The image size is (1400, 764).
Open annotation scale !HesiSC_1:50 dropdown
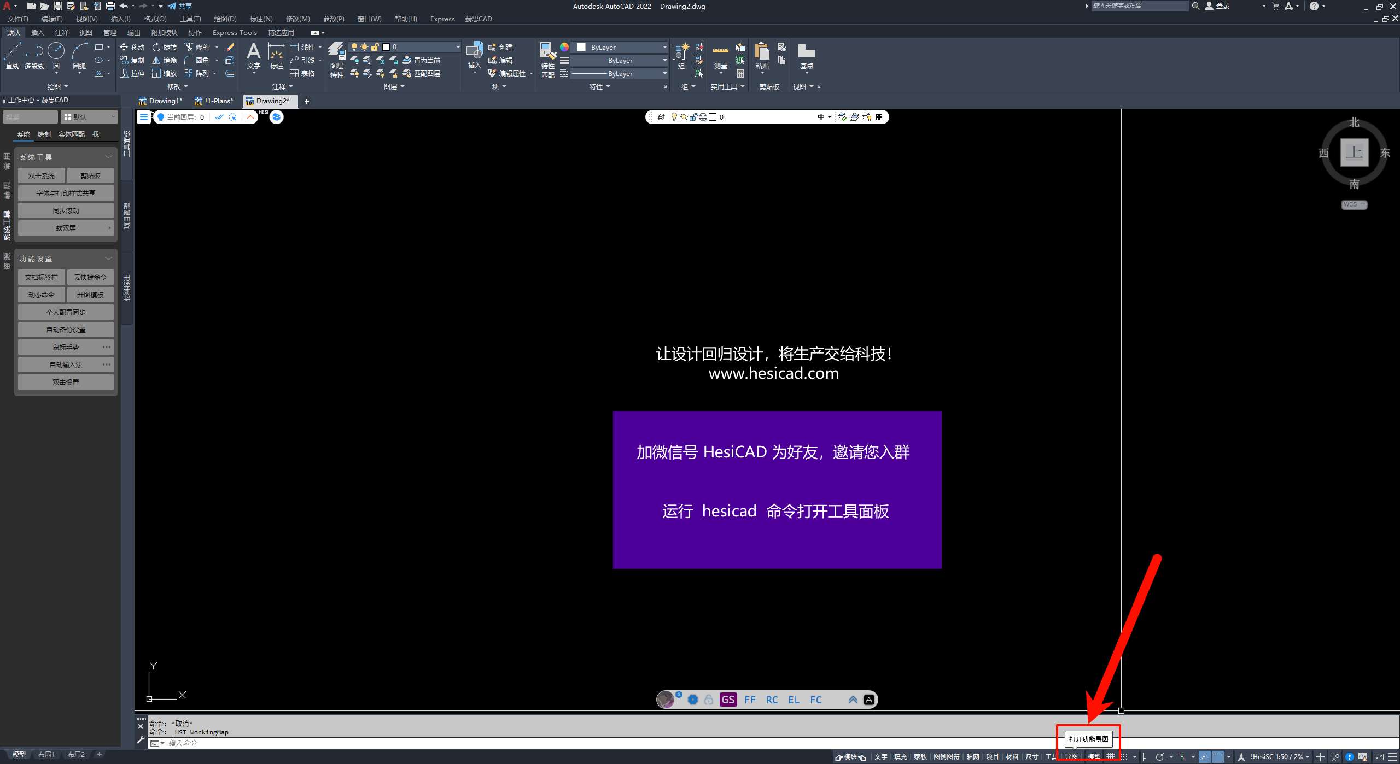(1280, 756)
